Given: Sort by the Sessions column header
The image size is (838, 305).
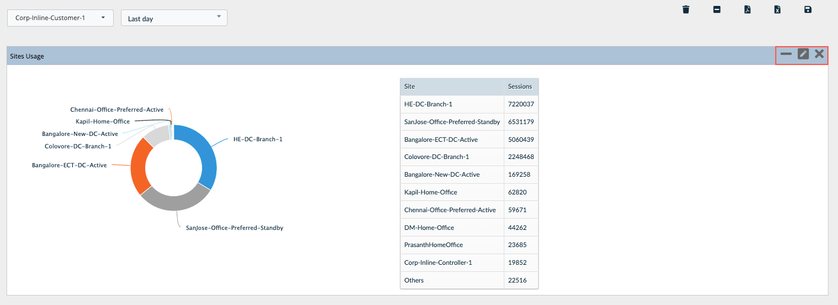Looking at the screenshot, I should 520,86.
